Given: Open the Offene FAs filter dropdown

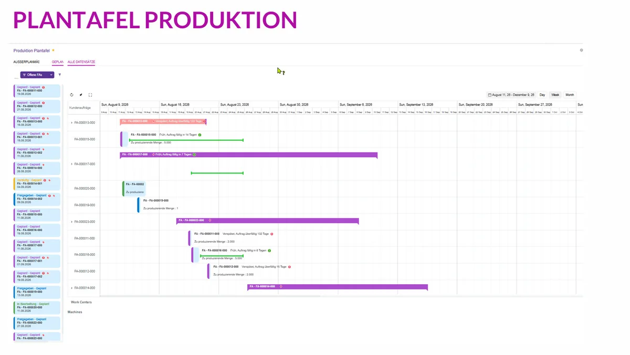Looking at the screenshot, I should 37,75.
